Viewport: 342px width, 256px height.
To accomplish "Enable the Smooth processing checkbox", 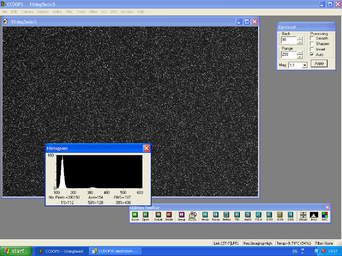I will pos(312,38).
